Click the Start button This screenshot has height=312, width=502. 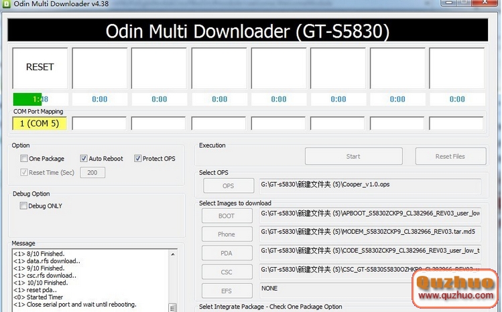[x=353, y=156]
